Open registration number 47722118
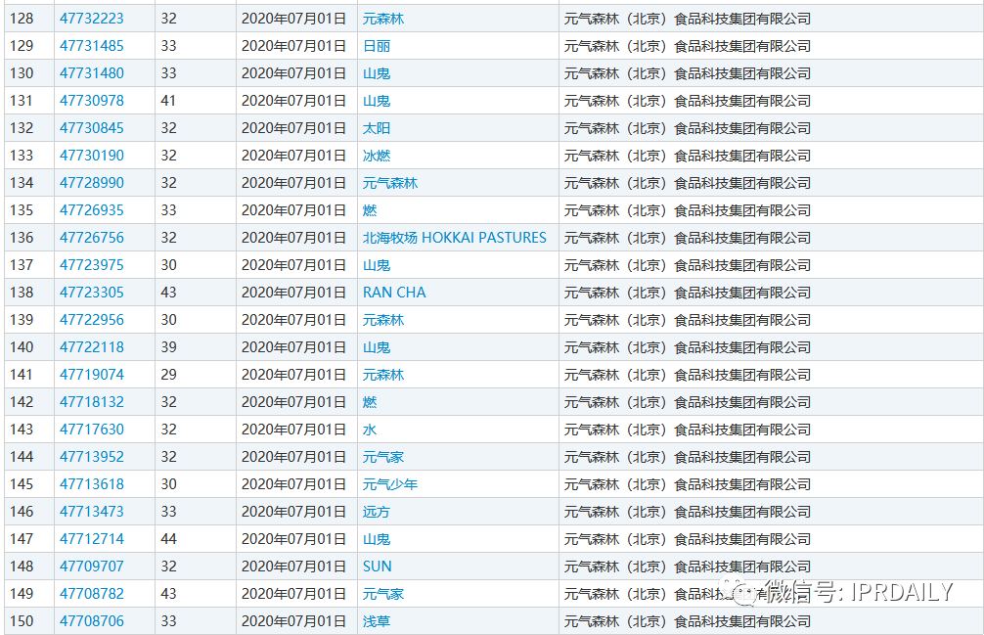 92,347
